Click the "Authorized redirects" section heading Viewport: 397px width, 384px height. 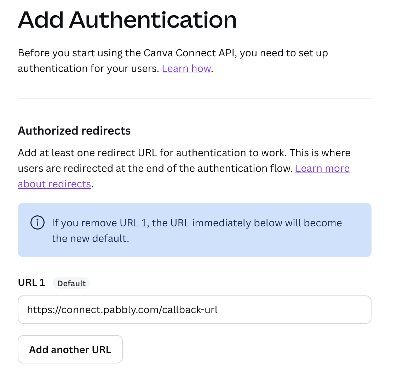coord(74,131)
